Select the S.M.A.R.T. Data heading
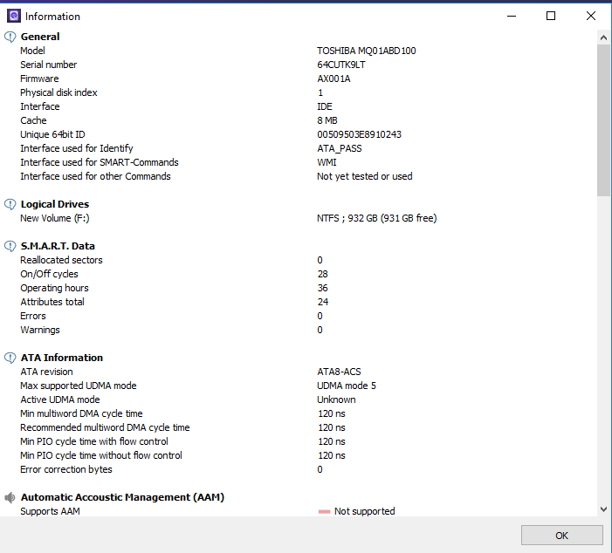Image resolution: width=612 pixels, height=553 pixels. 58,246
